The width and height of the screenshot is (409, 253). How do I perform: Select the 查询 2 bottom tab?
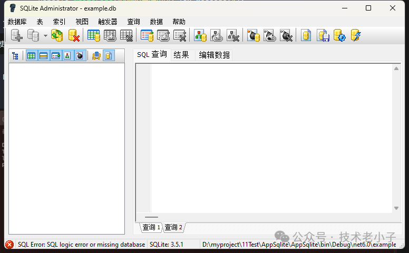click(173, 227)
